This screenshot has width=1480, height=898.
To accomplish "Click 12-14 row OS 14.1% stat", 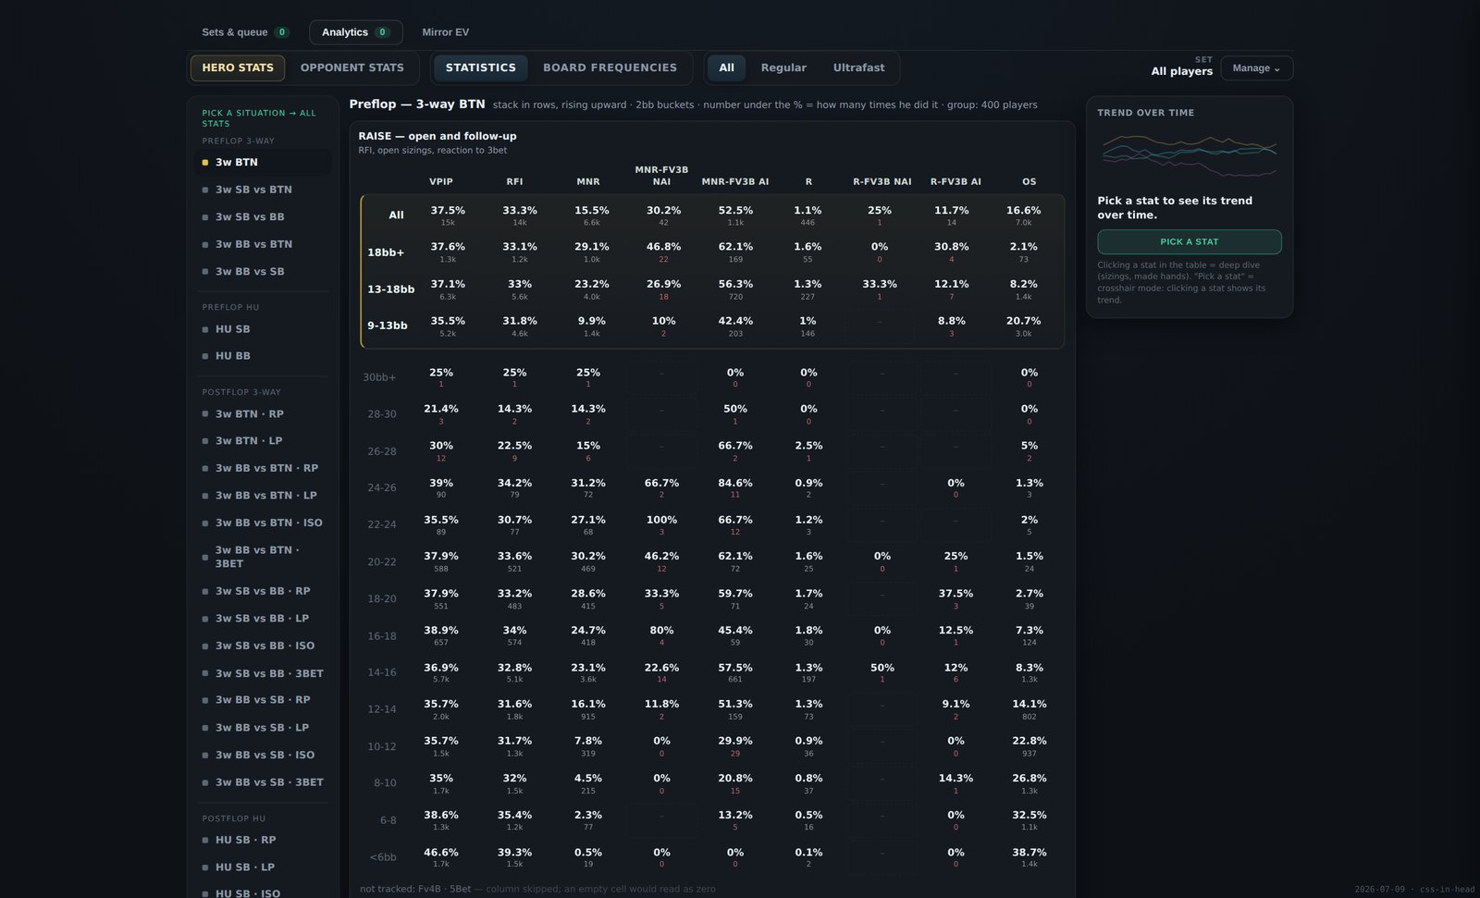I will [1030, 709].
